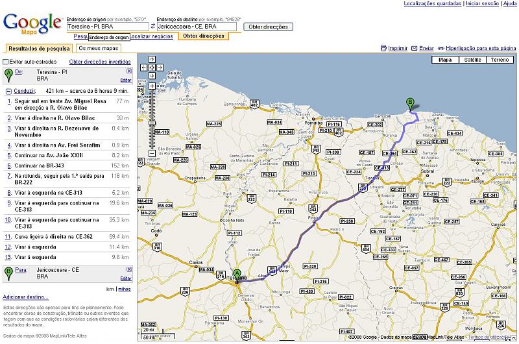
Task: Open Localizações guardadas link
Action: tap(432, 3)
